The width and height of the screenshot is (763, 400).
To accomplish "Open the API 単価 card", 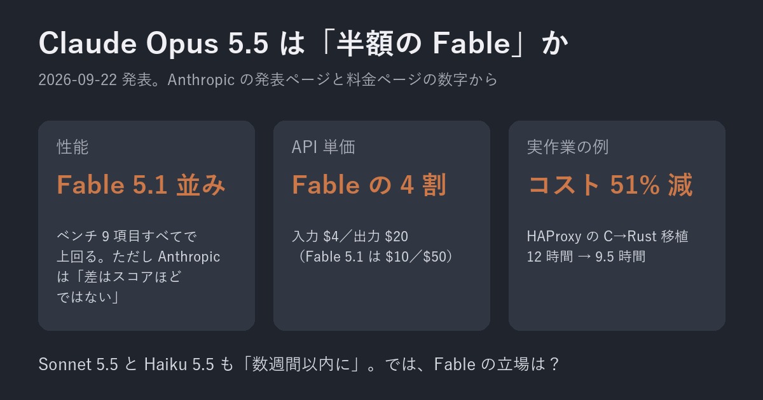I will (381, 225).
